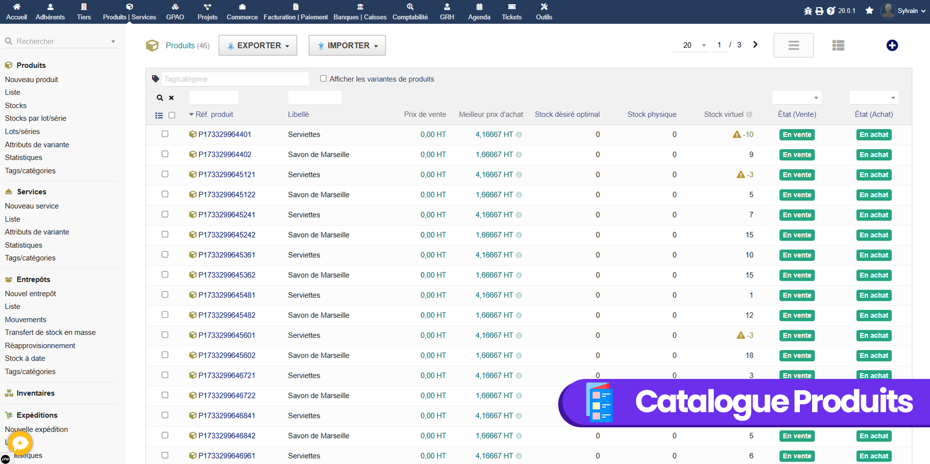Click warning icon for P173329964401 stock
This screenshot has width=930, height=464.
tap(737, 134)
